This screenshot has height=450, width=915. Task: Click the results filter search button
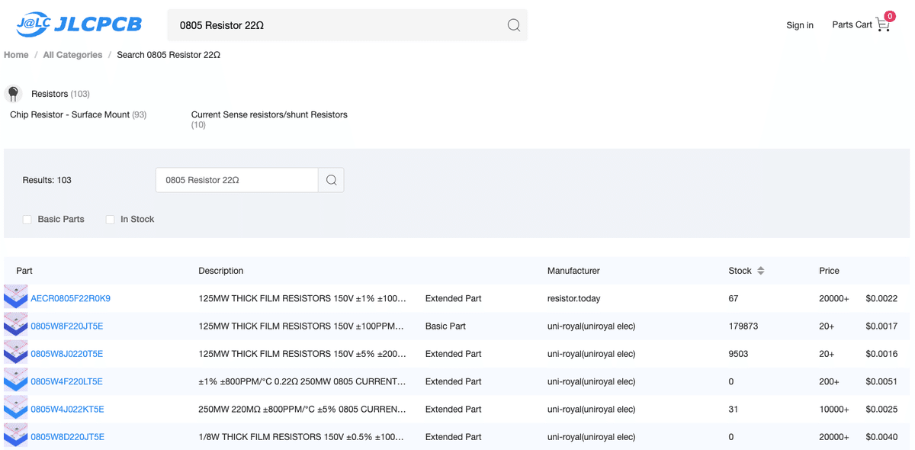(331, 180)
